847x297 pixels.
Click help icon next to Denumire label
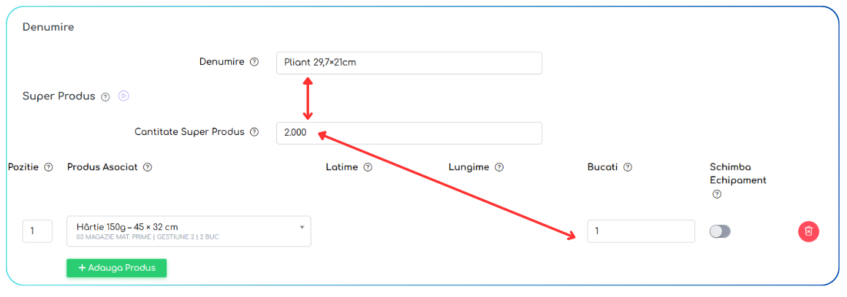[x=254, y=62]
